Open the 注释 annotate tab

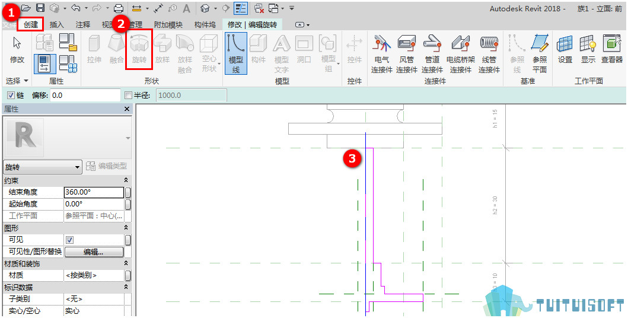(x=83, y=24)
